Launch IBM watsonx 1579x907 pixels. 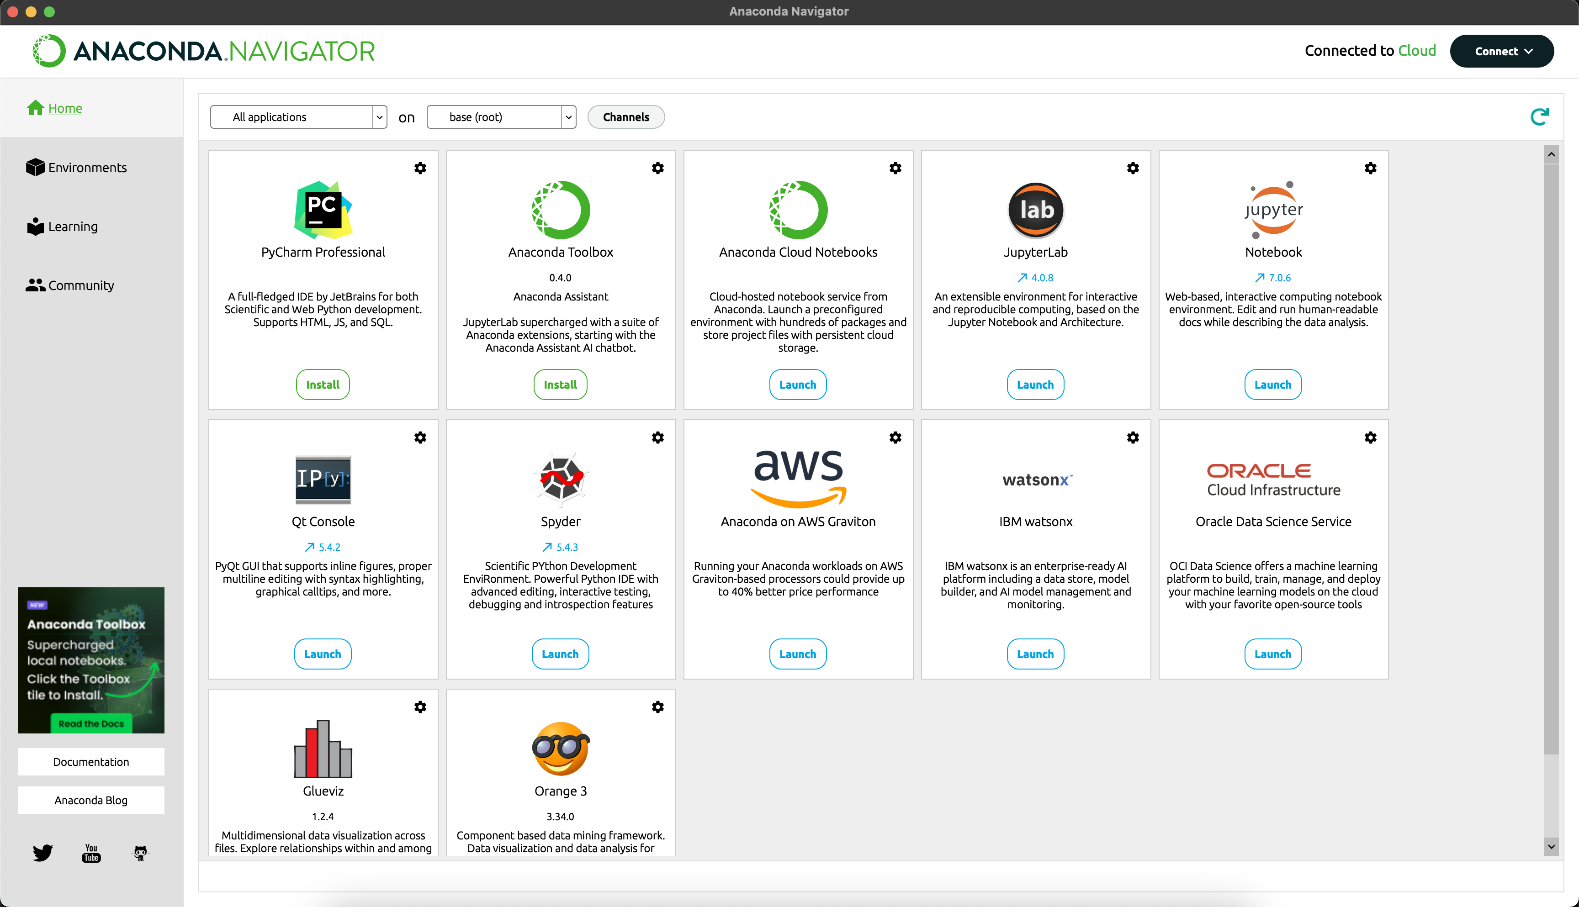tap(1035, 654)
